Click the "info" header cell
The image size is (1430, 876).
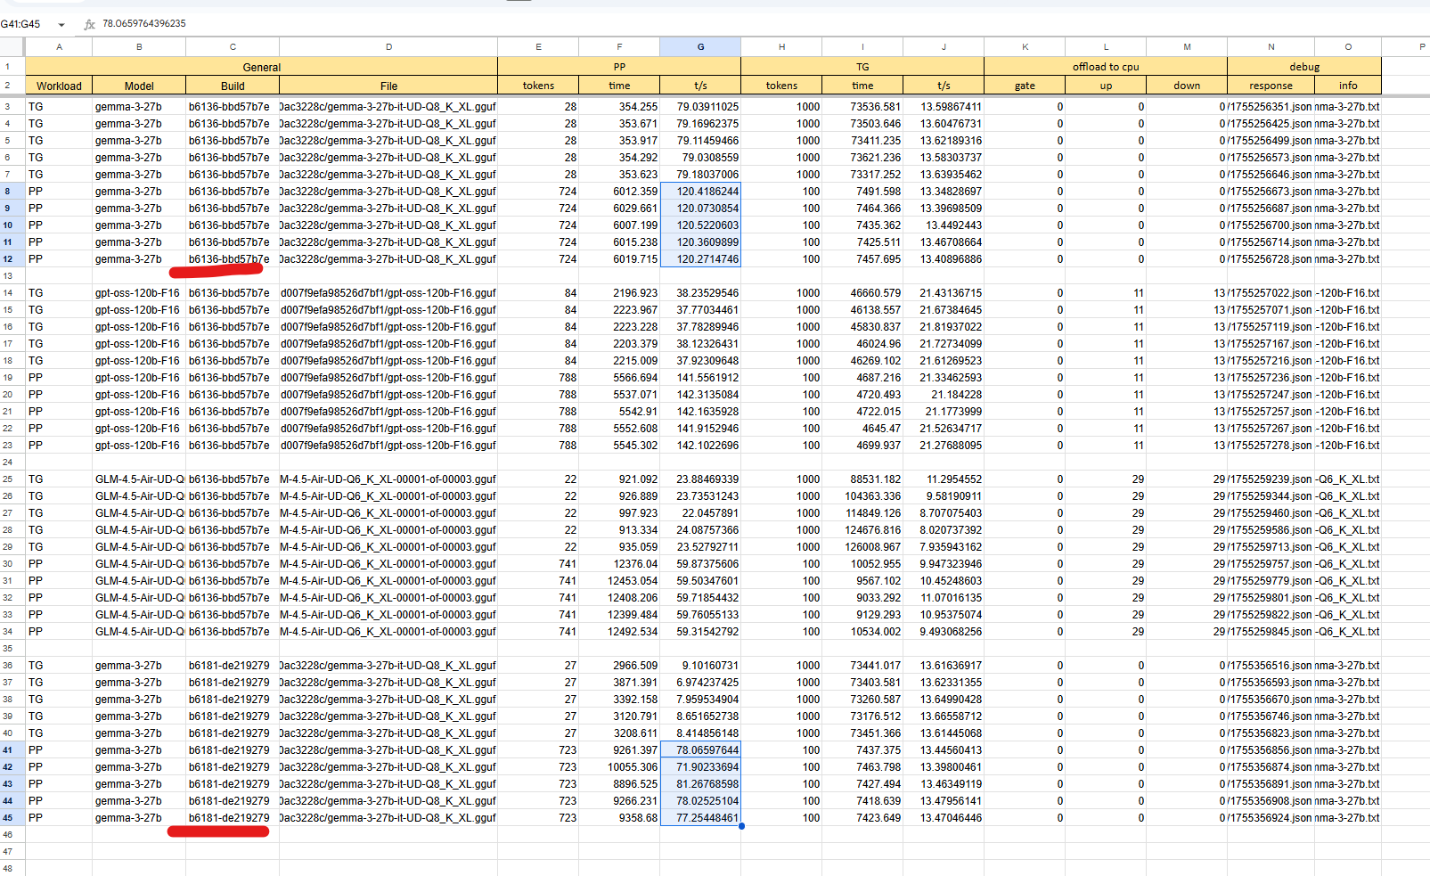coord(1348,86)
